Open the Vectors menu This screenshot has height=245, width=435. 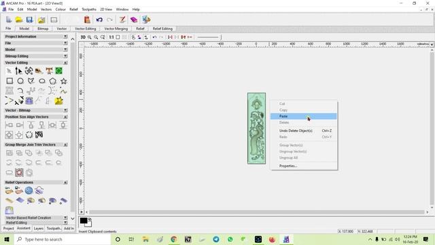[x=46, y=9]
